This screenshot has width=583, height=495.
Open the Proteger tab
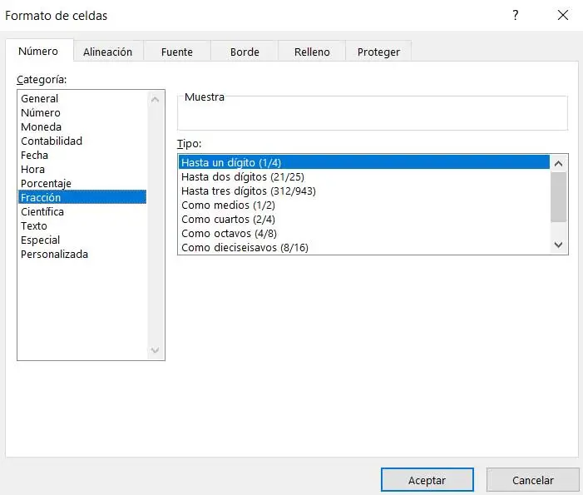[x=378, y=52]
